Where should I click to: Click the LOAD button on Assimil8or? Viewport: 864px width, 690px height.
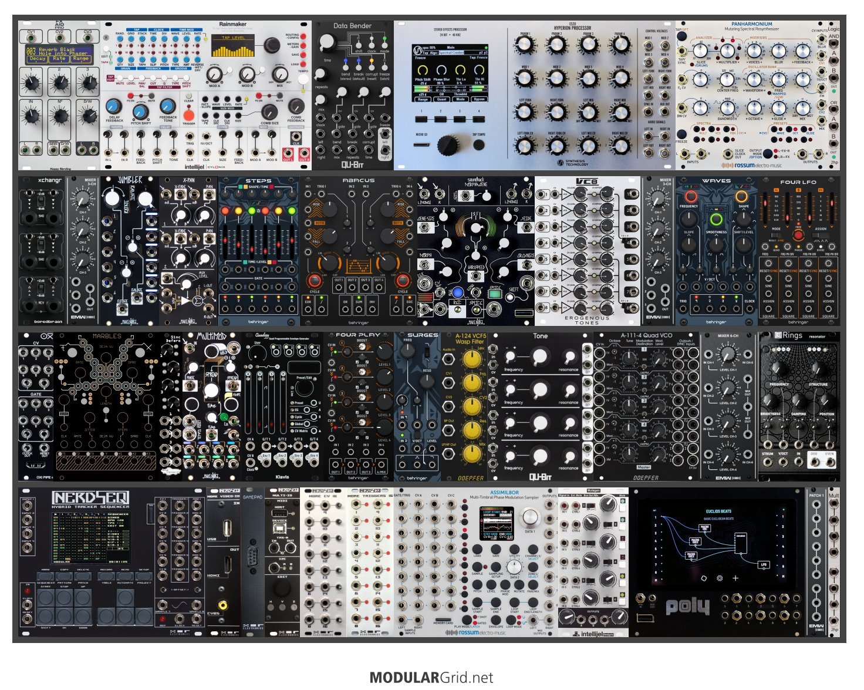click(x=478, y=548)
